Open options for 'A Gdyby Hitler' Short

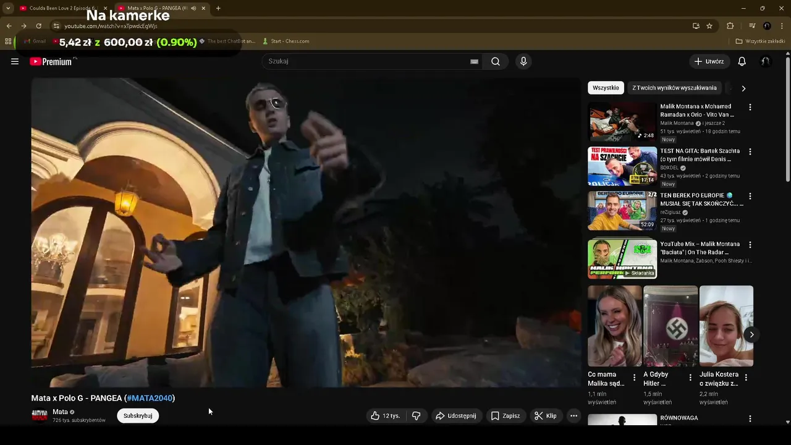click(690, 377)
